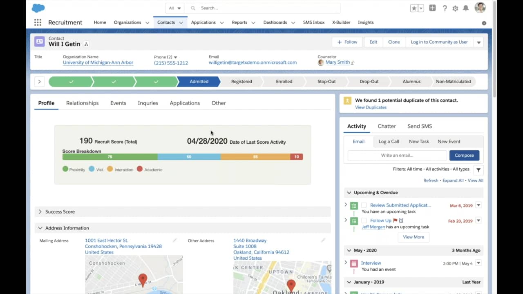Open the View Duplicates link
Image resolution: width=523 pixels, height=294 pixels.
point(371,107)
